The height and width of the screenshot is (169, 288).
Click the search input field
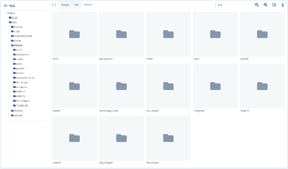[x=233, y=5]
